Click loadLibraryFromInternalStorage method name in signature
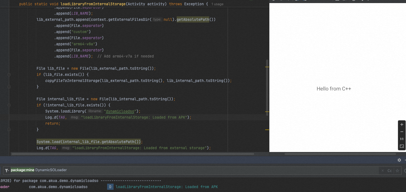 click(93, 4)
